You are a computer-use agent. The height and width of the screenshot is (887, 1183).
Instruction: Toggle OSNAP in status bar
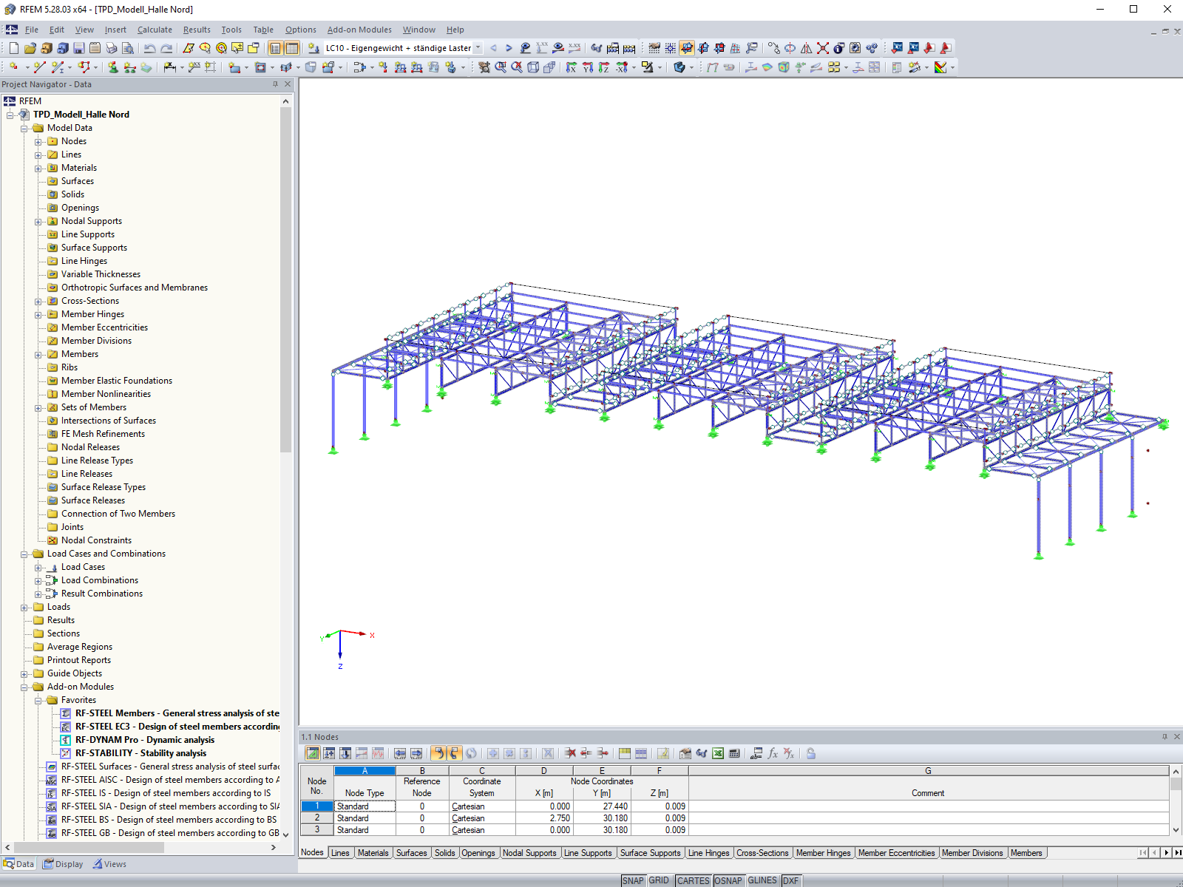coord(728,880)
